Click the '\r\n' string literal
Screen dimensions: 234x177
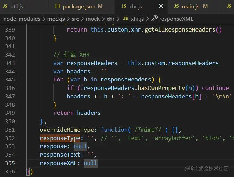click(222, 97)
